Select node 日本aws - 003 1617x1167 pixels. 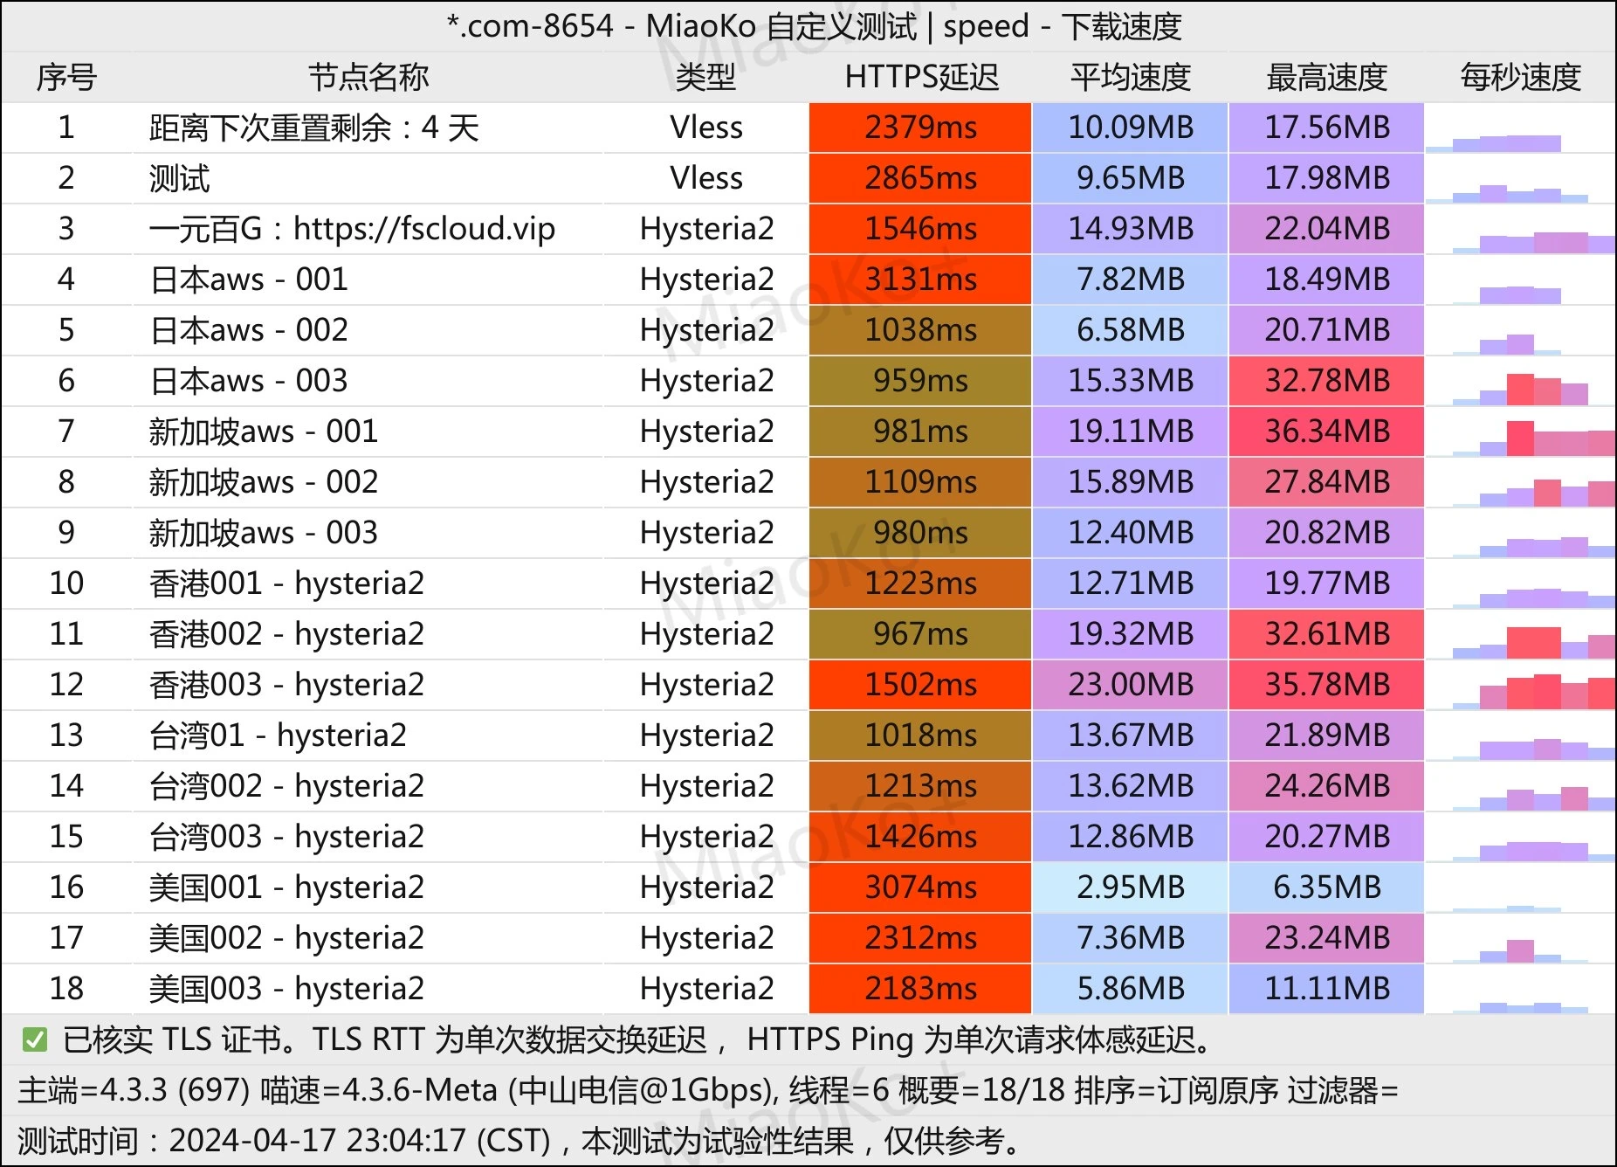click(249, 381)
